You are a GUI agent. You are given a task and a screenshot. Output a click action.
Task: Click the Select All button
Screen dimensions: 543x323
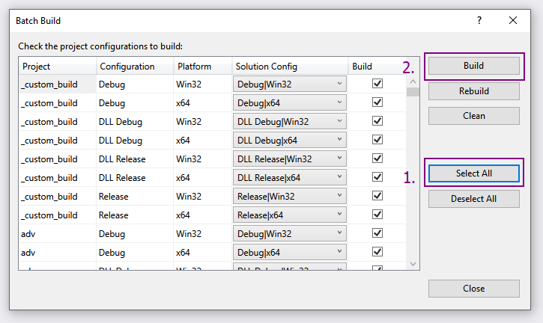473,173
